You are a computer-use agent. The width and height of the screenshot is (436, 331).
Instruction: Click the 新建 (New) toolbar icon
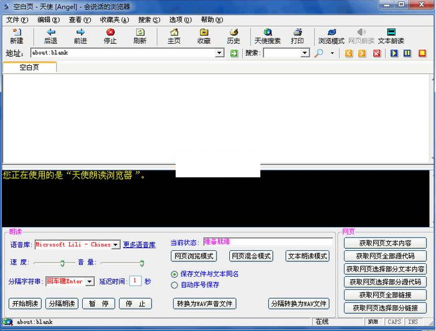pyautogui.click(x=16, y=36)
